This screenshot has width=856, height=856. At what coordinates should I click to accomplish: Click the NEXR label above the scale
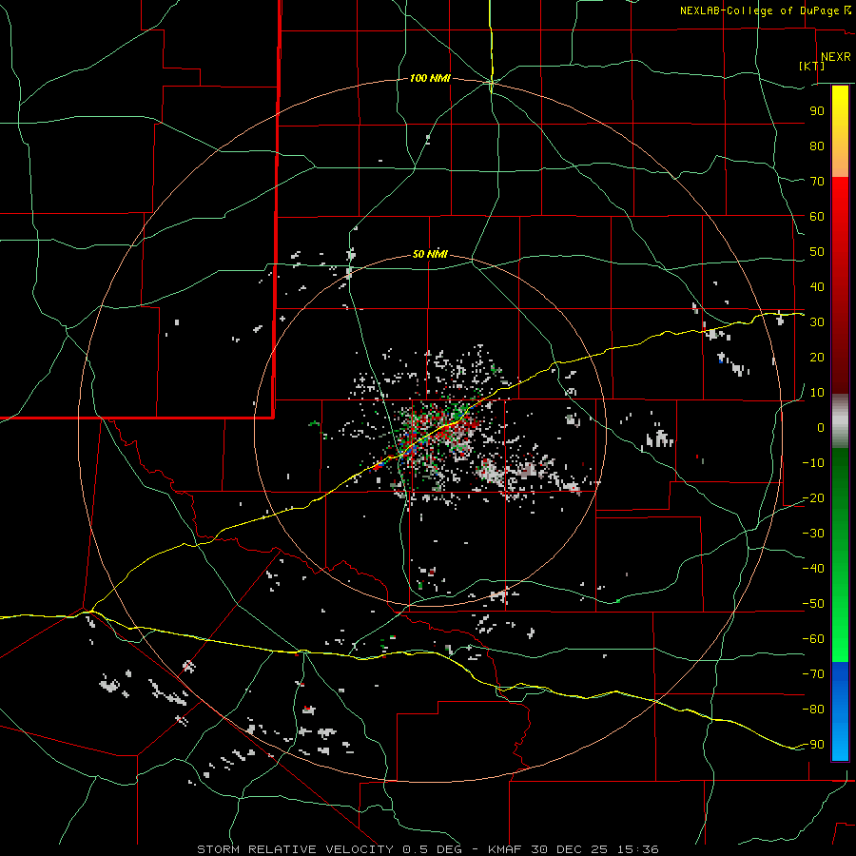coord(836,57)
